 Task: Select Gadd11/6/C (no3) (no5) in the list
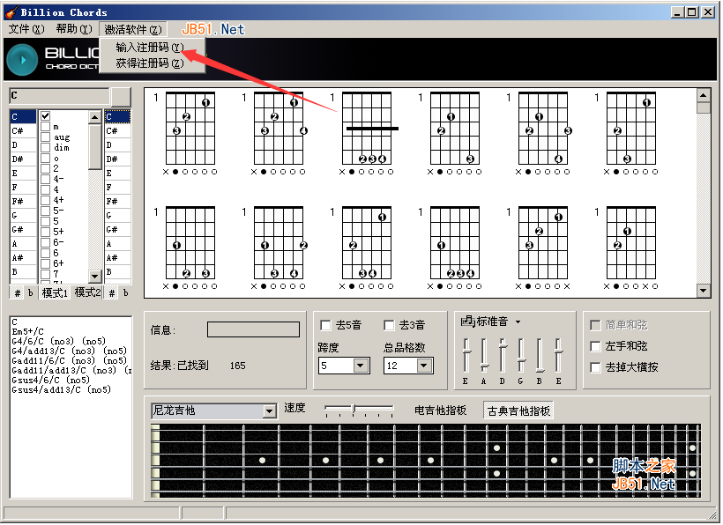point(69,360)
